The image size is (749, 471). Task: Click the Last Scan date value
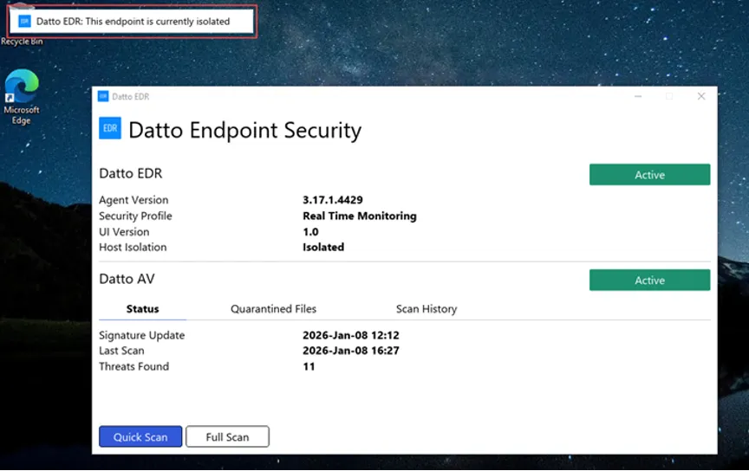pos(350,351)
